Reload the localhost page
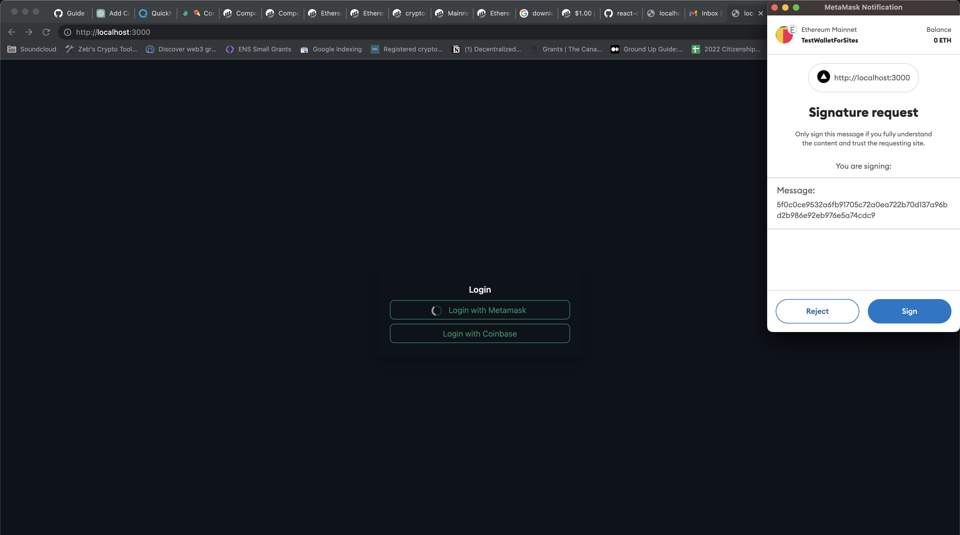960x535 pixels. coord(46,32)
